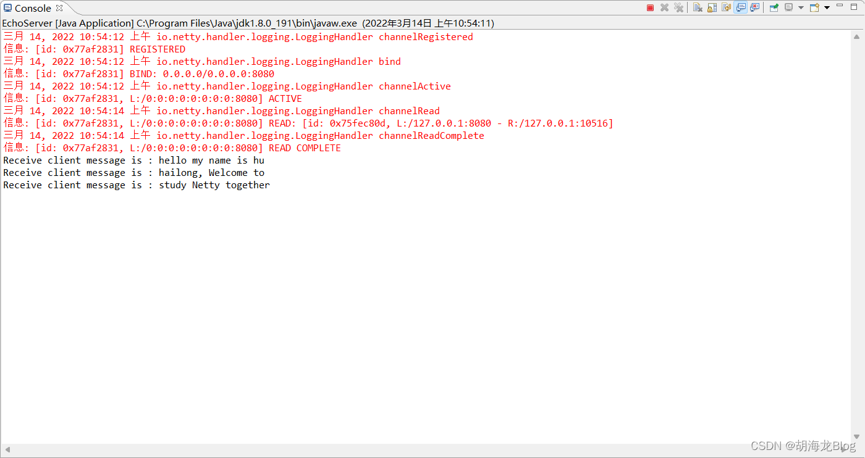Click the 'BIND: 0.0.0.0/0.0.0.0:8080' line
Image resolution: width=865 pixels, height=458 pixels.
[x=139, y=73]
